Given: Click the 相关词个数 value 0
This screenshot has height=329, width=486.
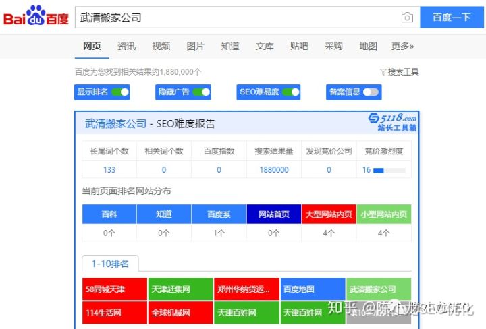Looking at the screenshot, I should click(x=164, y=170).
